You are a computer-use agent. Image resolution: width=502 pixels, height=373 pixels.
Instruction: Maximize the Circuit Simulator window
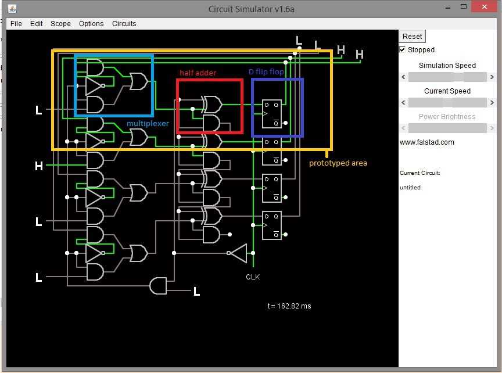click(464, 7)
